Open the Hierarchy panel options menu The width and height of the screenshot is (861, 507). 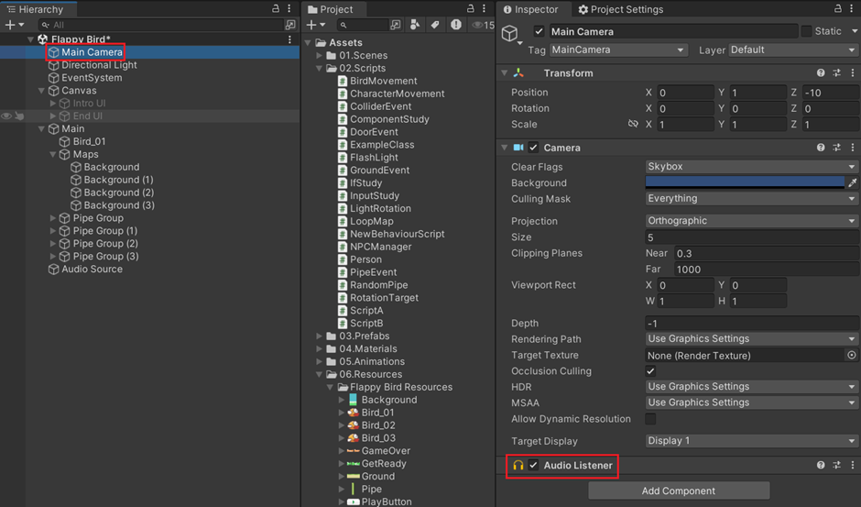click(289, 9)
